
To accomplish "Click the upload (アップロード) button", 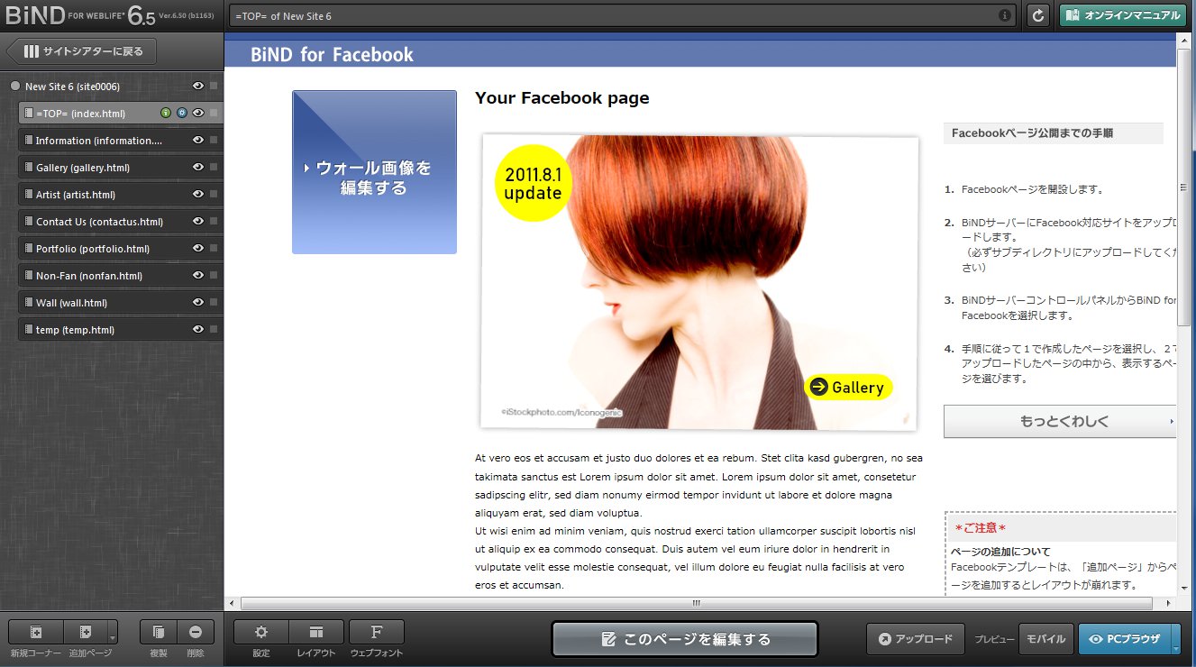I will (x=916, y=639).
